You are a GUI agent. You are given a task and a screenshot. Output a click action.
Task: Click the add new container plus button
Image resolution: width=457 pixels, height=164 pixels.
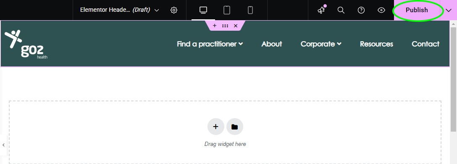click(215, 127)
